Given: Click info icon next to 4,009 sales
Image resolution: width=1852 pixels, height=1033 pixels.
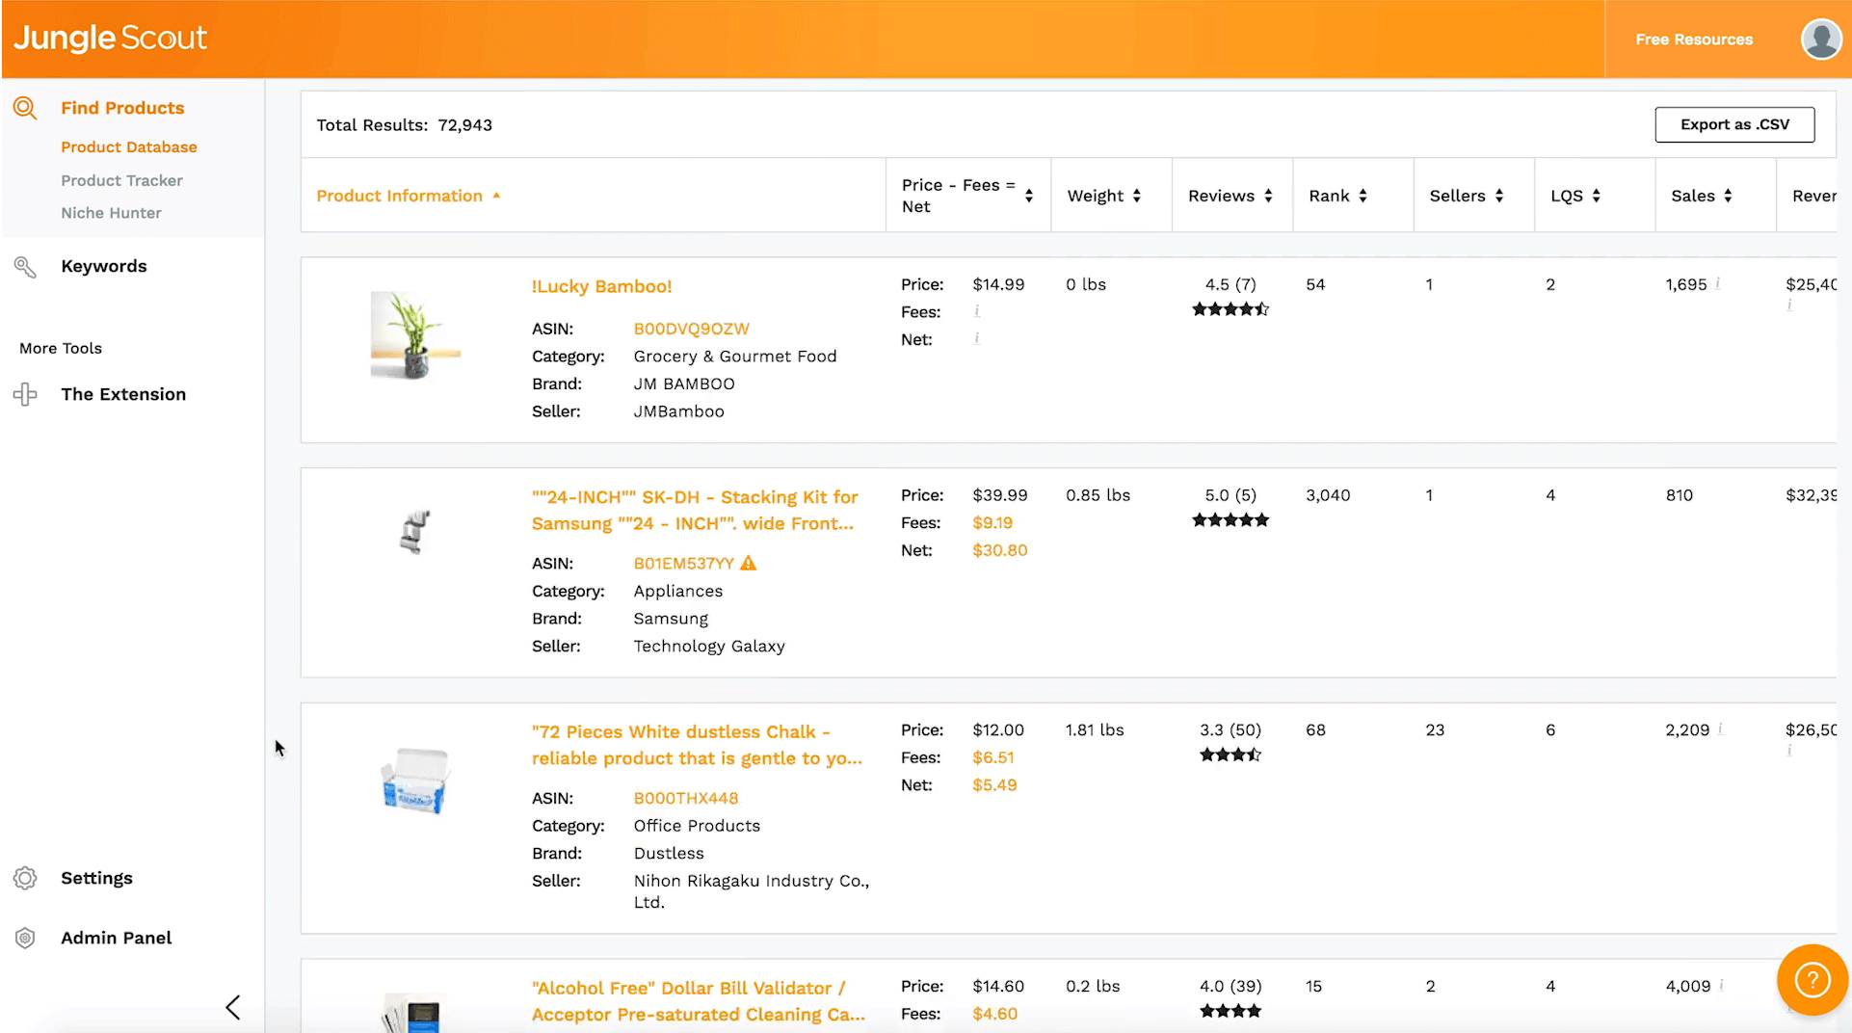Looking at the screenshot, I should (1721, 985).
